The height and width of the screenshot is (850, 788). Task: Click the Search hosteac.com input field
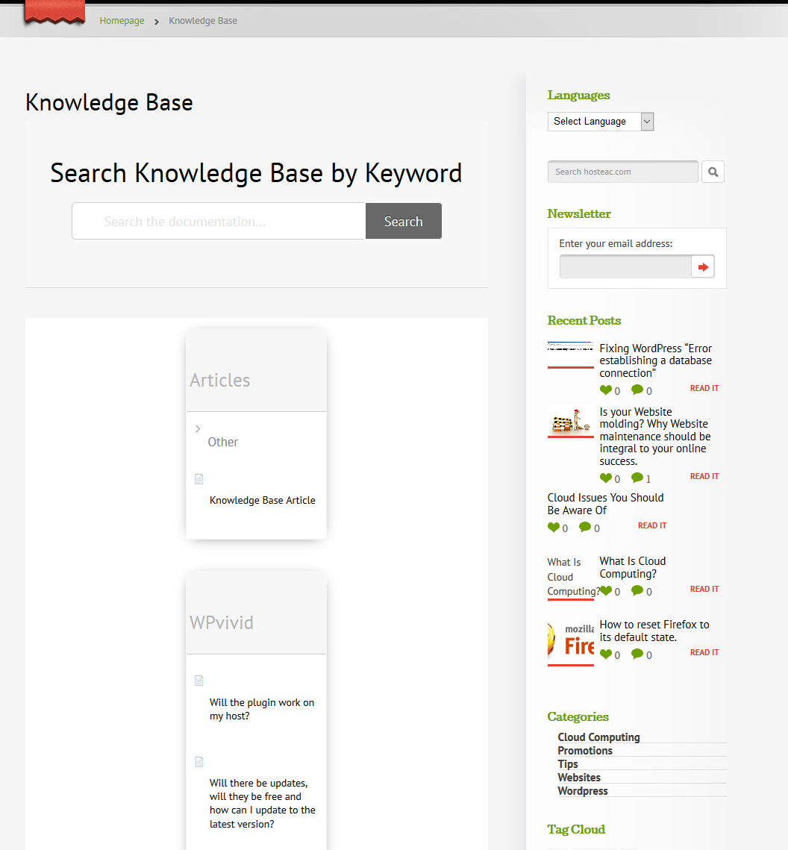(x=622, y=172)
